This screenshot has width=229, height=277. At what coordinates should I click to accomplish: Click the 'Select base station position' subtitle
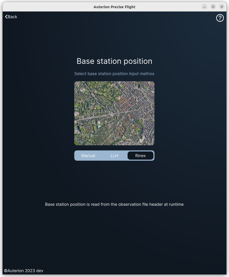pos(114,74)
